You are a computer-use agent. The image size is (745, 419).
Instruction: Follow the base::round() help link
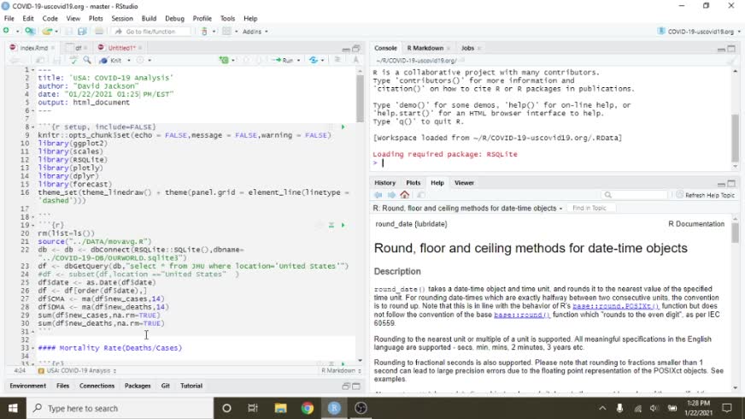(522, 315)
